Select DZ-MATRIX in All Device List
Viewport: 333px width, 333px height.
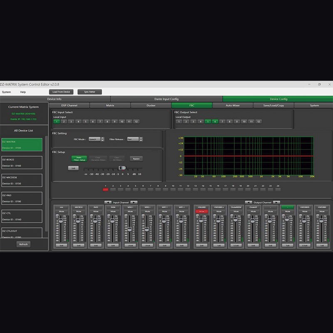(x=22, y=144)
